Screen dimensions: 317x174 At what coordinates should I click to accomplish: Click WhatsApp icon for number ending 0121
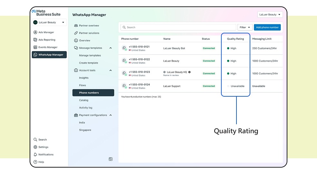tap(124, 48)
